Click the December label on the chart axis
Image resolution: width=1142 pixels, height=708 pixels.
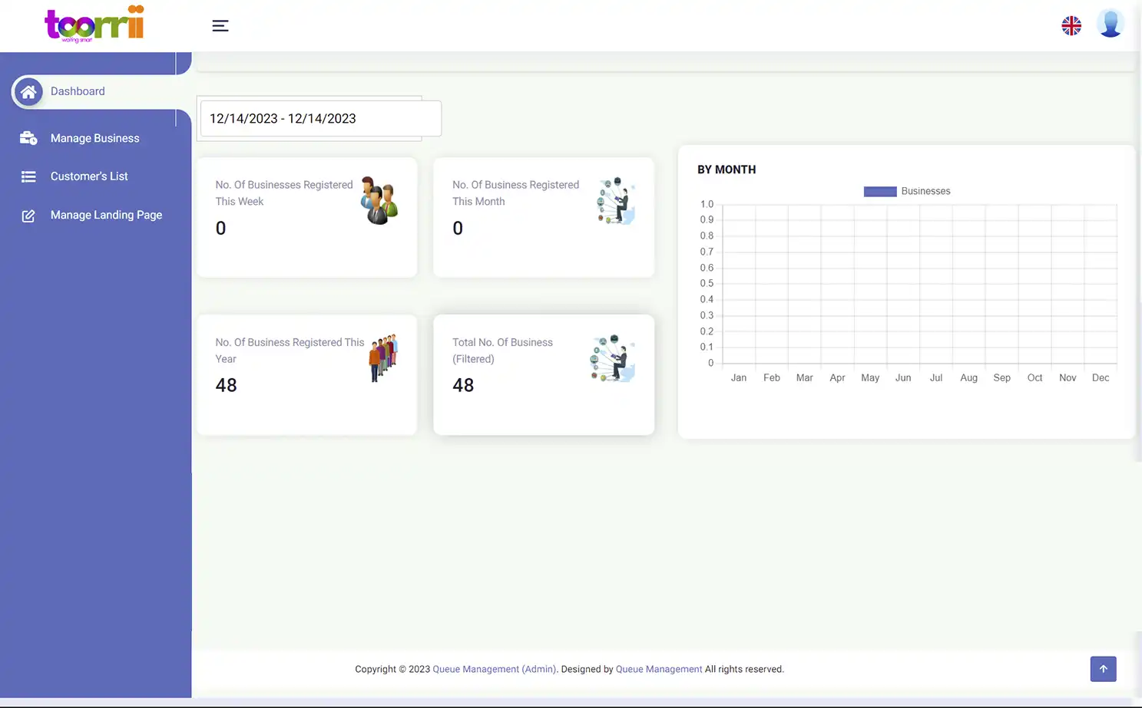(1101, 377)
